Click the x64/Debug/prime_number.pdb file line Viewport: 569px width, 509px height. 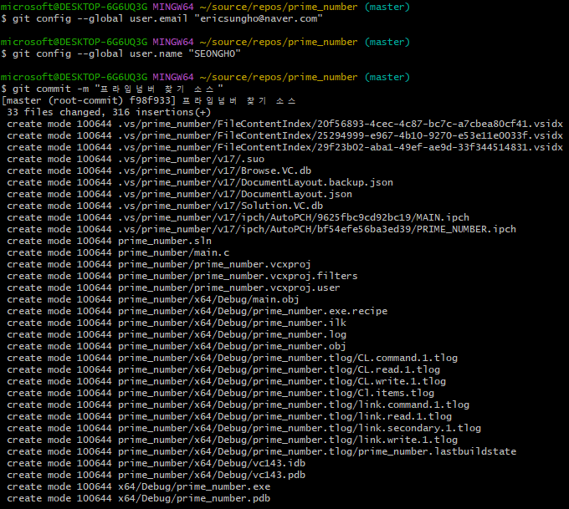(138, 498)
